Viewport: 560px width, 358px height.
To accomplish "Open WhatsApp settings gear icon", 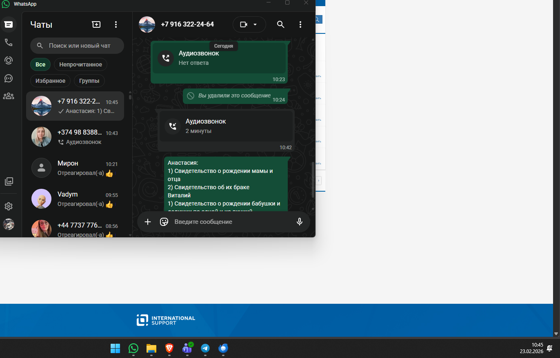I will coord(8,206).
